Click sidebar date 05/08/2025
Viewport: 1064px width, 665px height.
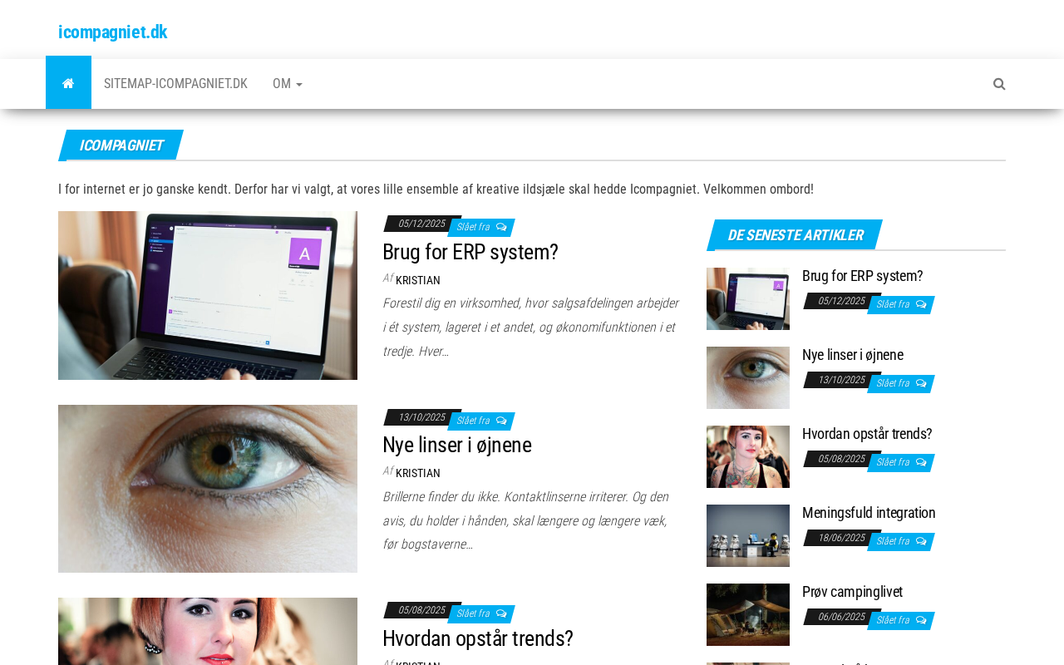click(841, 459)
